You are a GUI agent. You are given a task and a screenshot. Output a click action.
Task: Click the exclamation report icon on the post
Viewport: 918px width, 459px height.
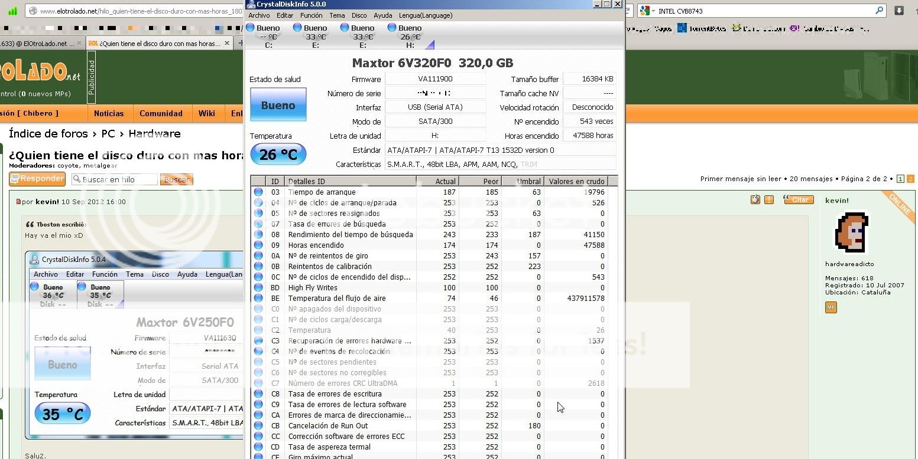click(769, 200)
